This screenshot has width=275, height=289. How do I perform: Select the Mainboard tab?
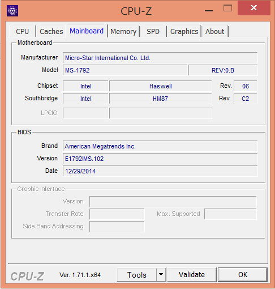pyautogui.click(x=87, y=31)
